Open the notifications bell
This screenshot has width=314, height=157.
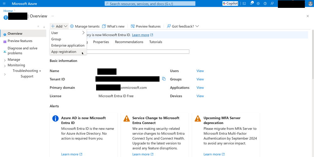pyautogui.click(x=252, y=3)
